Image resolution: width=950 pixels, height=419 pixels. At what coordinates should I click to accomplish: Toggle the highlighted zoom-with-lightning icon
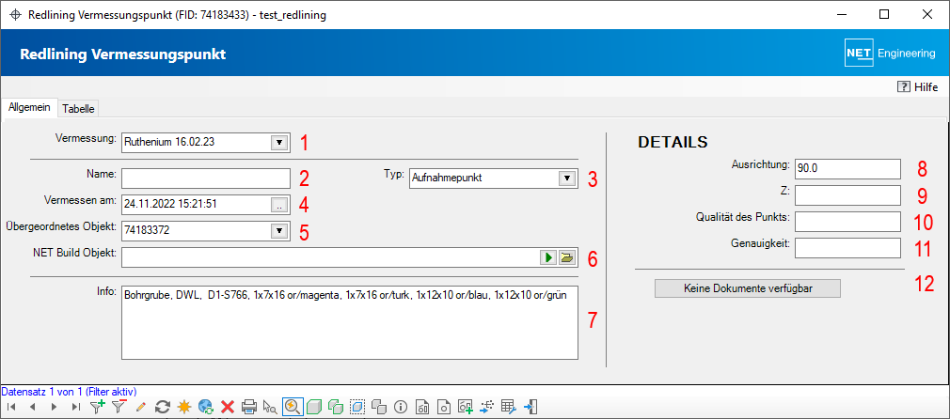point(293,407)
